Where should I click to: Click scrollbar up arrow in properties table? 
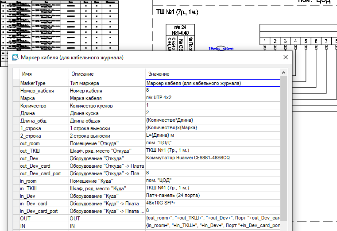[283, 73]
